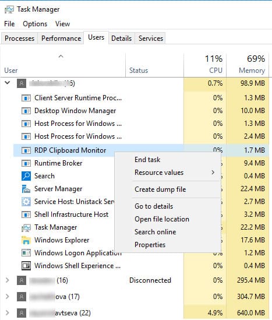This screenshot has width=272, height=320.
Task: Click the Service Host gear icon
Action: point(26,202)
